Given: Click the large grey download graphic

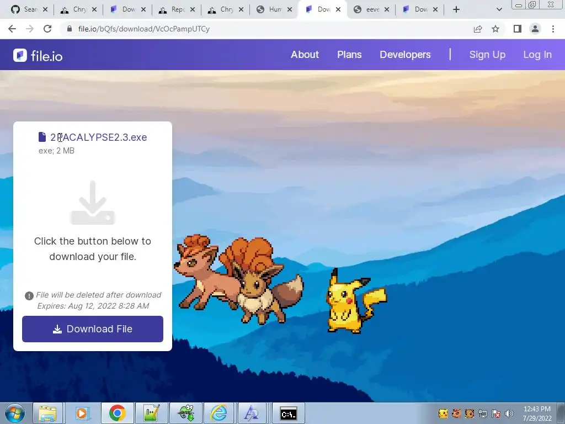Looking at the screenshot, I should point(93,203).
